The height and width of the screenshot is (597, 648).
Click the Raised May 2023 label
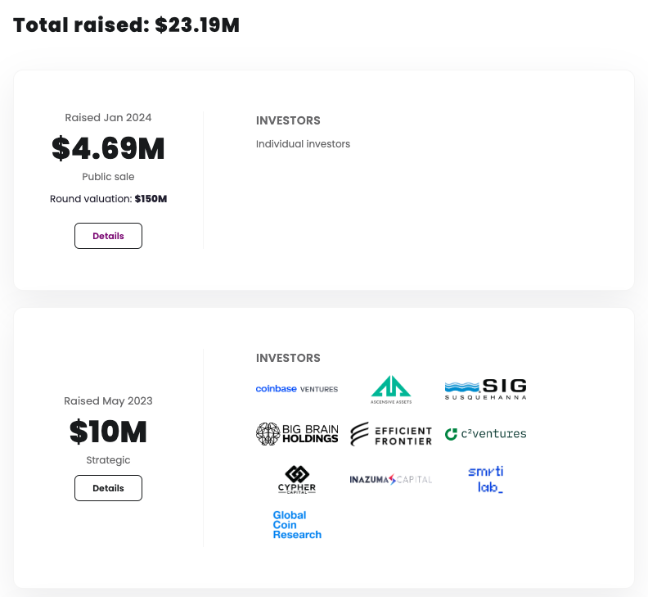point(108,401)
